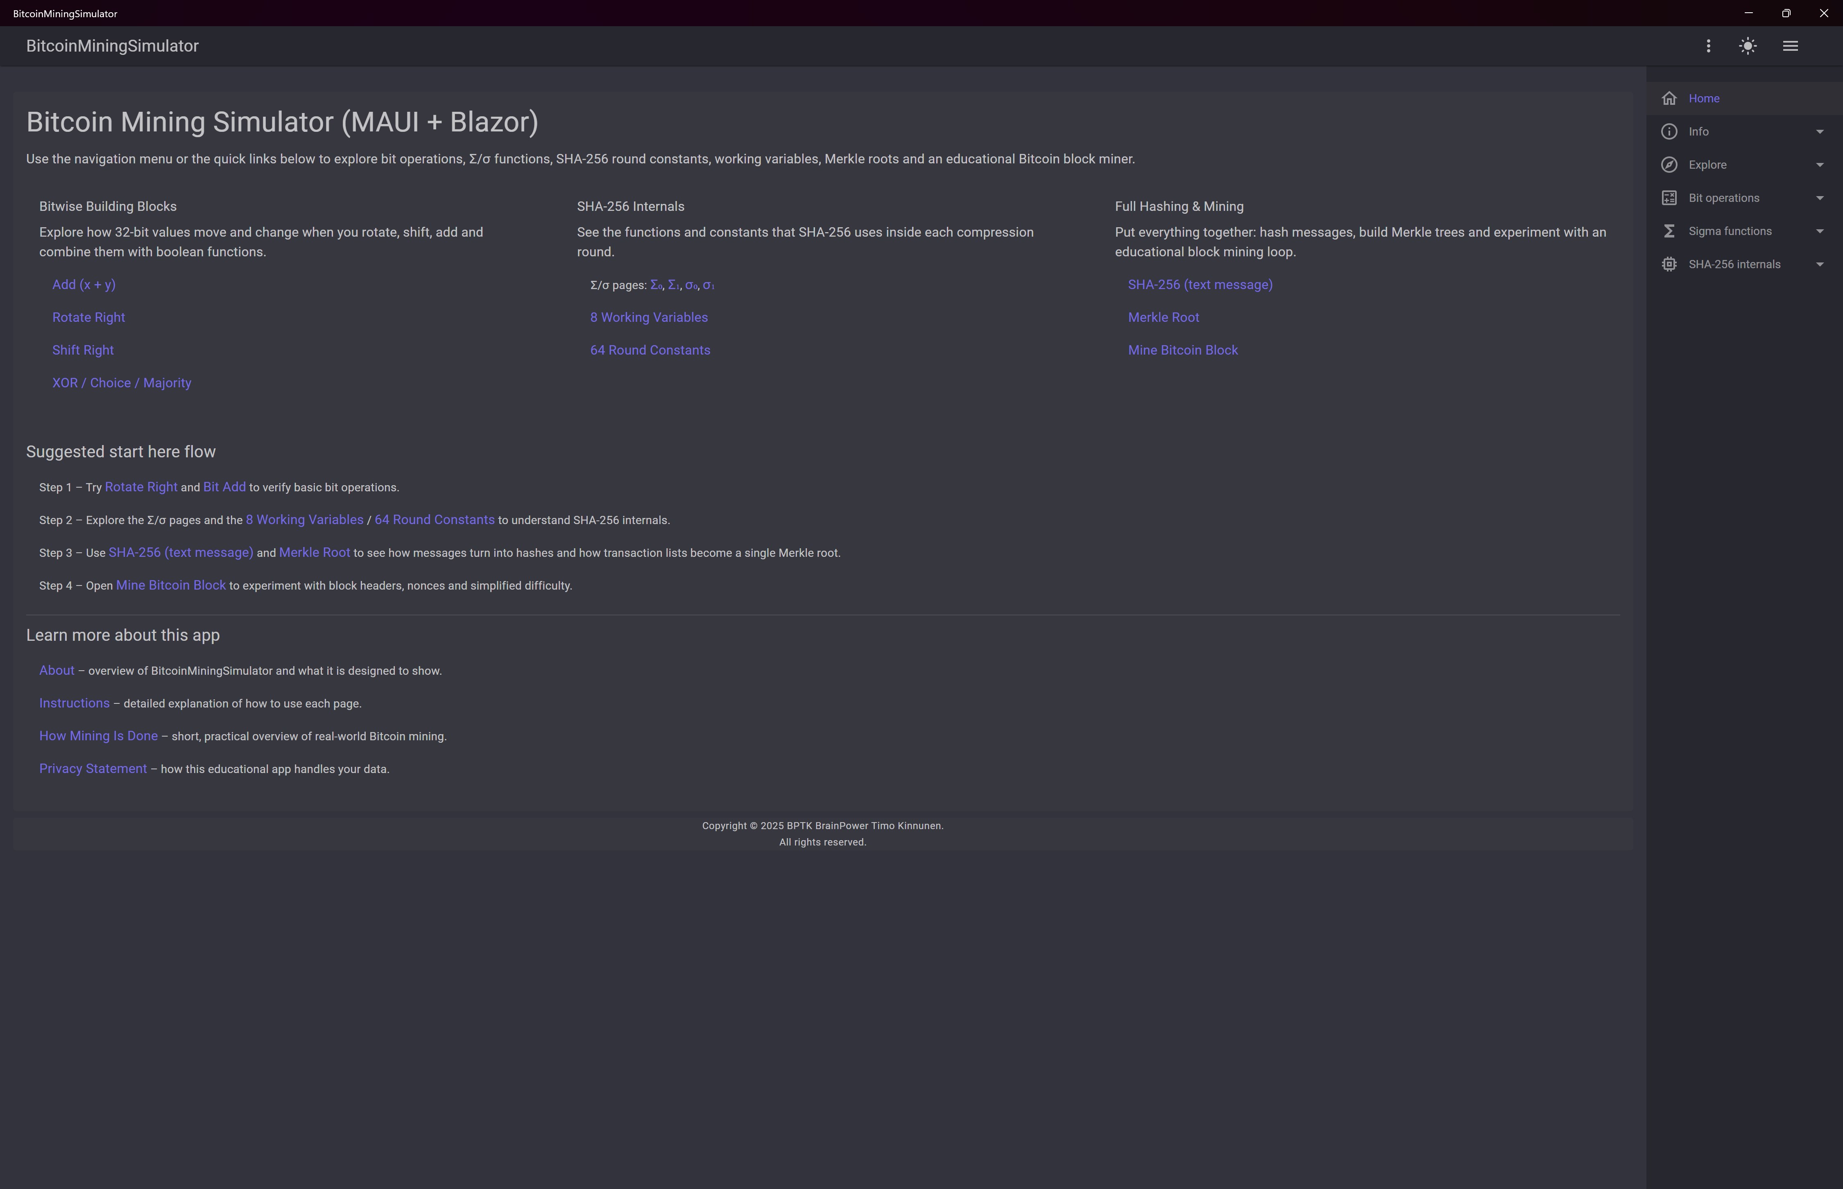This screenshot has height=1189, width=1843.
Task: Click the Explore compass icon
Action: (1669, 165)
